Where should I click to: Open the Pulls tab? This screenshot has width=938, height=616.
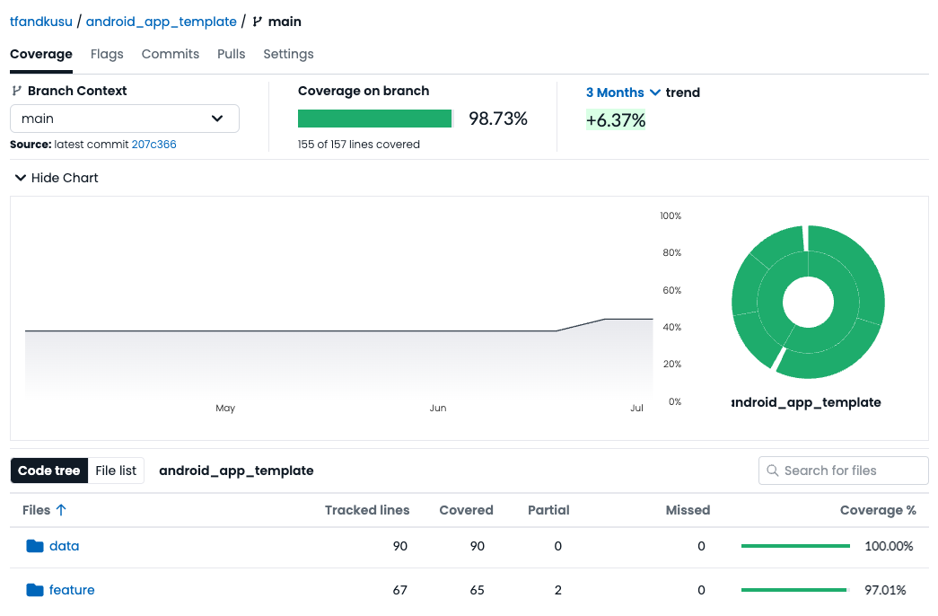click(x=232, y=54)
